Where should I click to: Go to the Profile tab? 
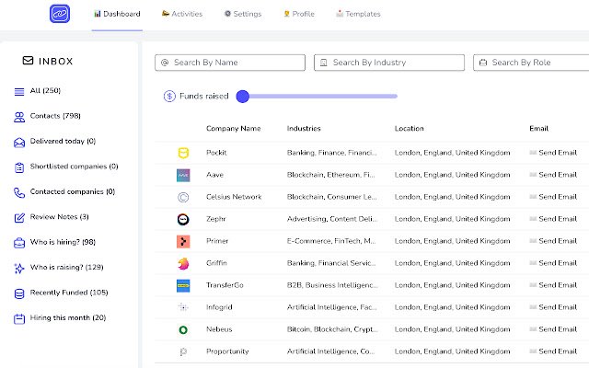point(299,14)
